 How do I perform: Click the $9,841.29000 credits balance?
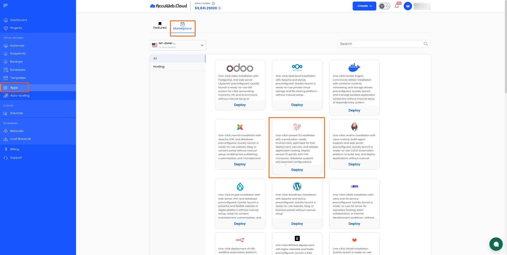coord(206,8)
